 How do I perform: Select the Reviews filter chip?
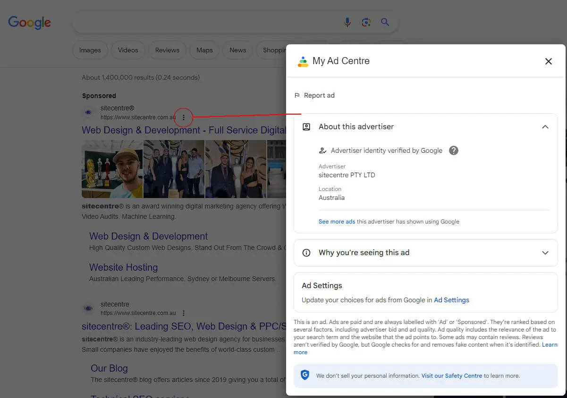click(167, 50)
